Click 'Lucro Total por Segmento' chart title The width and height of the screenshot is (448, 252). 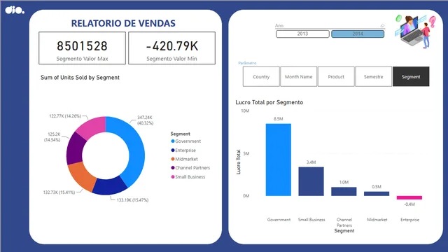269,102
